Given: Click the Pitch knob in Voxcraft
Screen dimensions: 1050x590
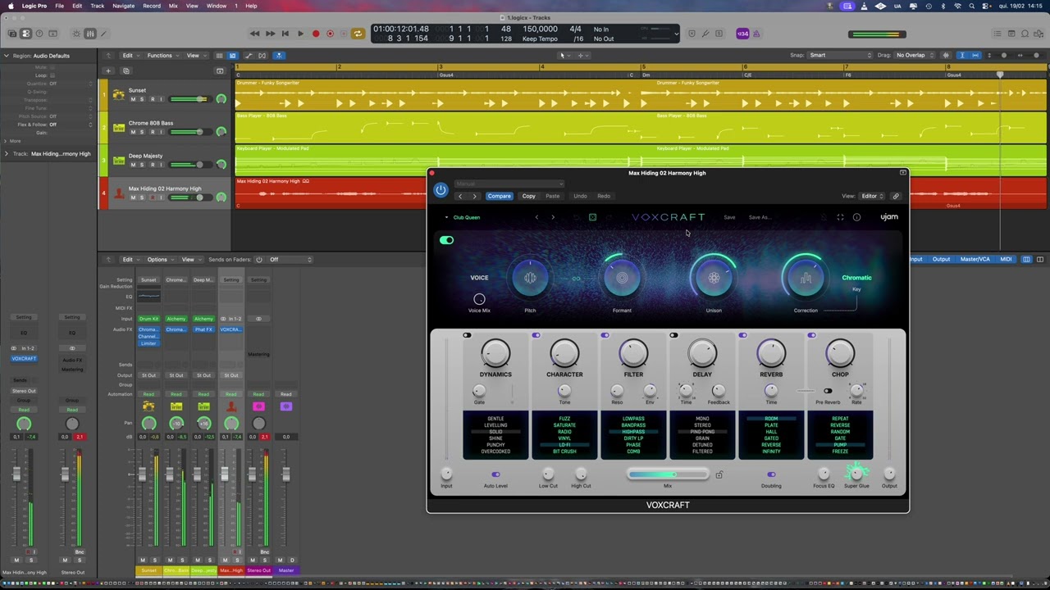Looking at the screenshot, I should (x=530, y=278).
